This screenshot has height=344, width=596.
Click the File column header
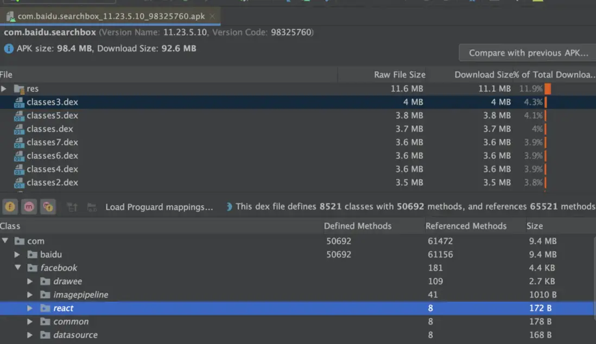[168, 74]
